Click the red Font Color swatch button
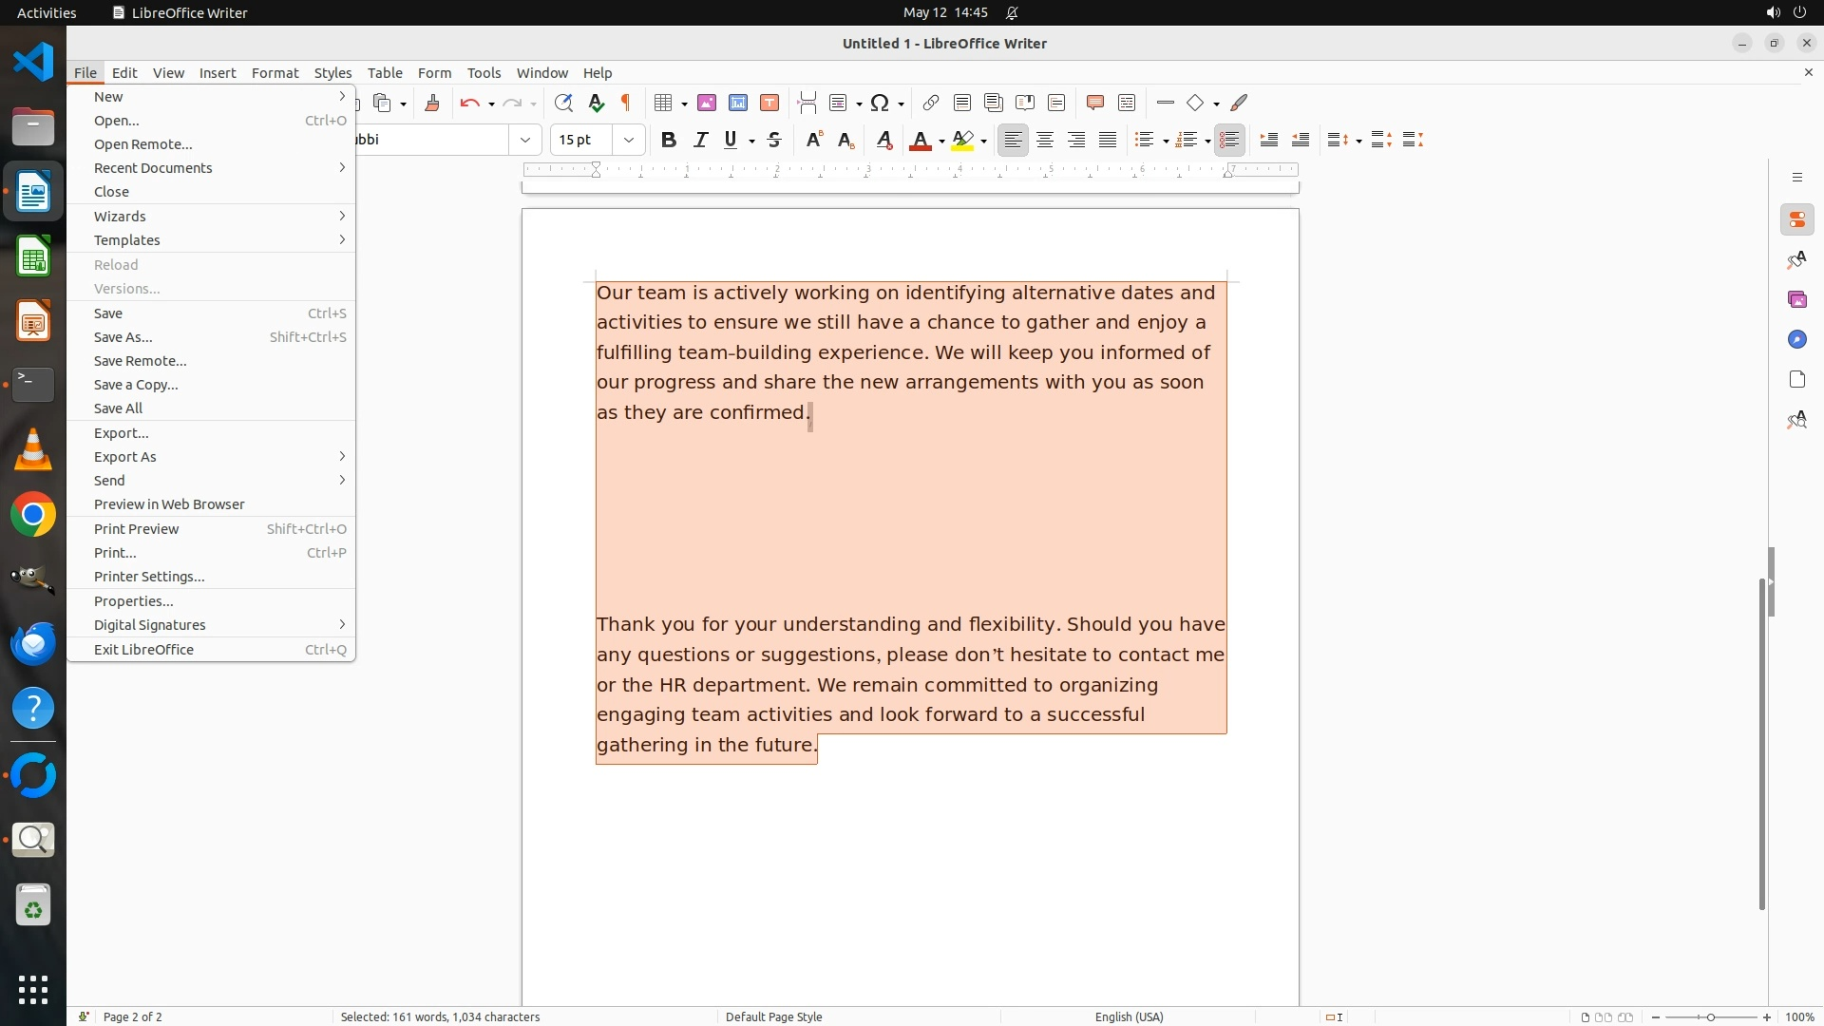 920,140
